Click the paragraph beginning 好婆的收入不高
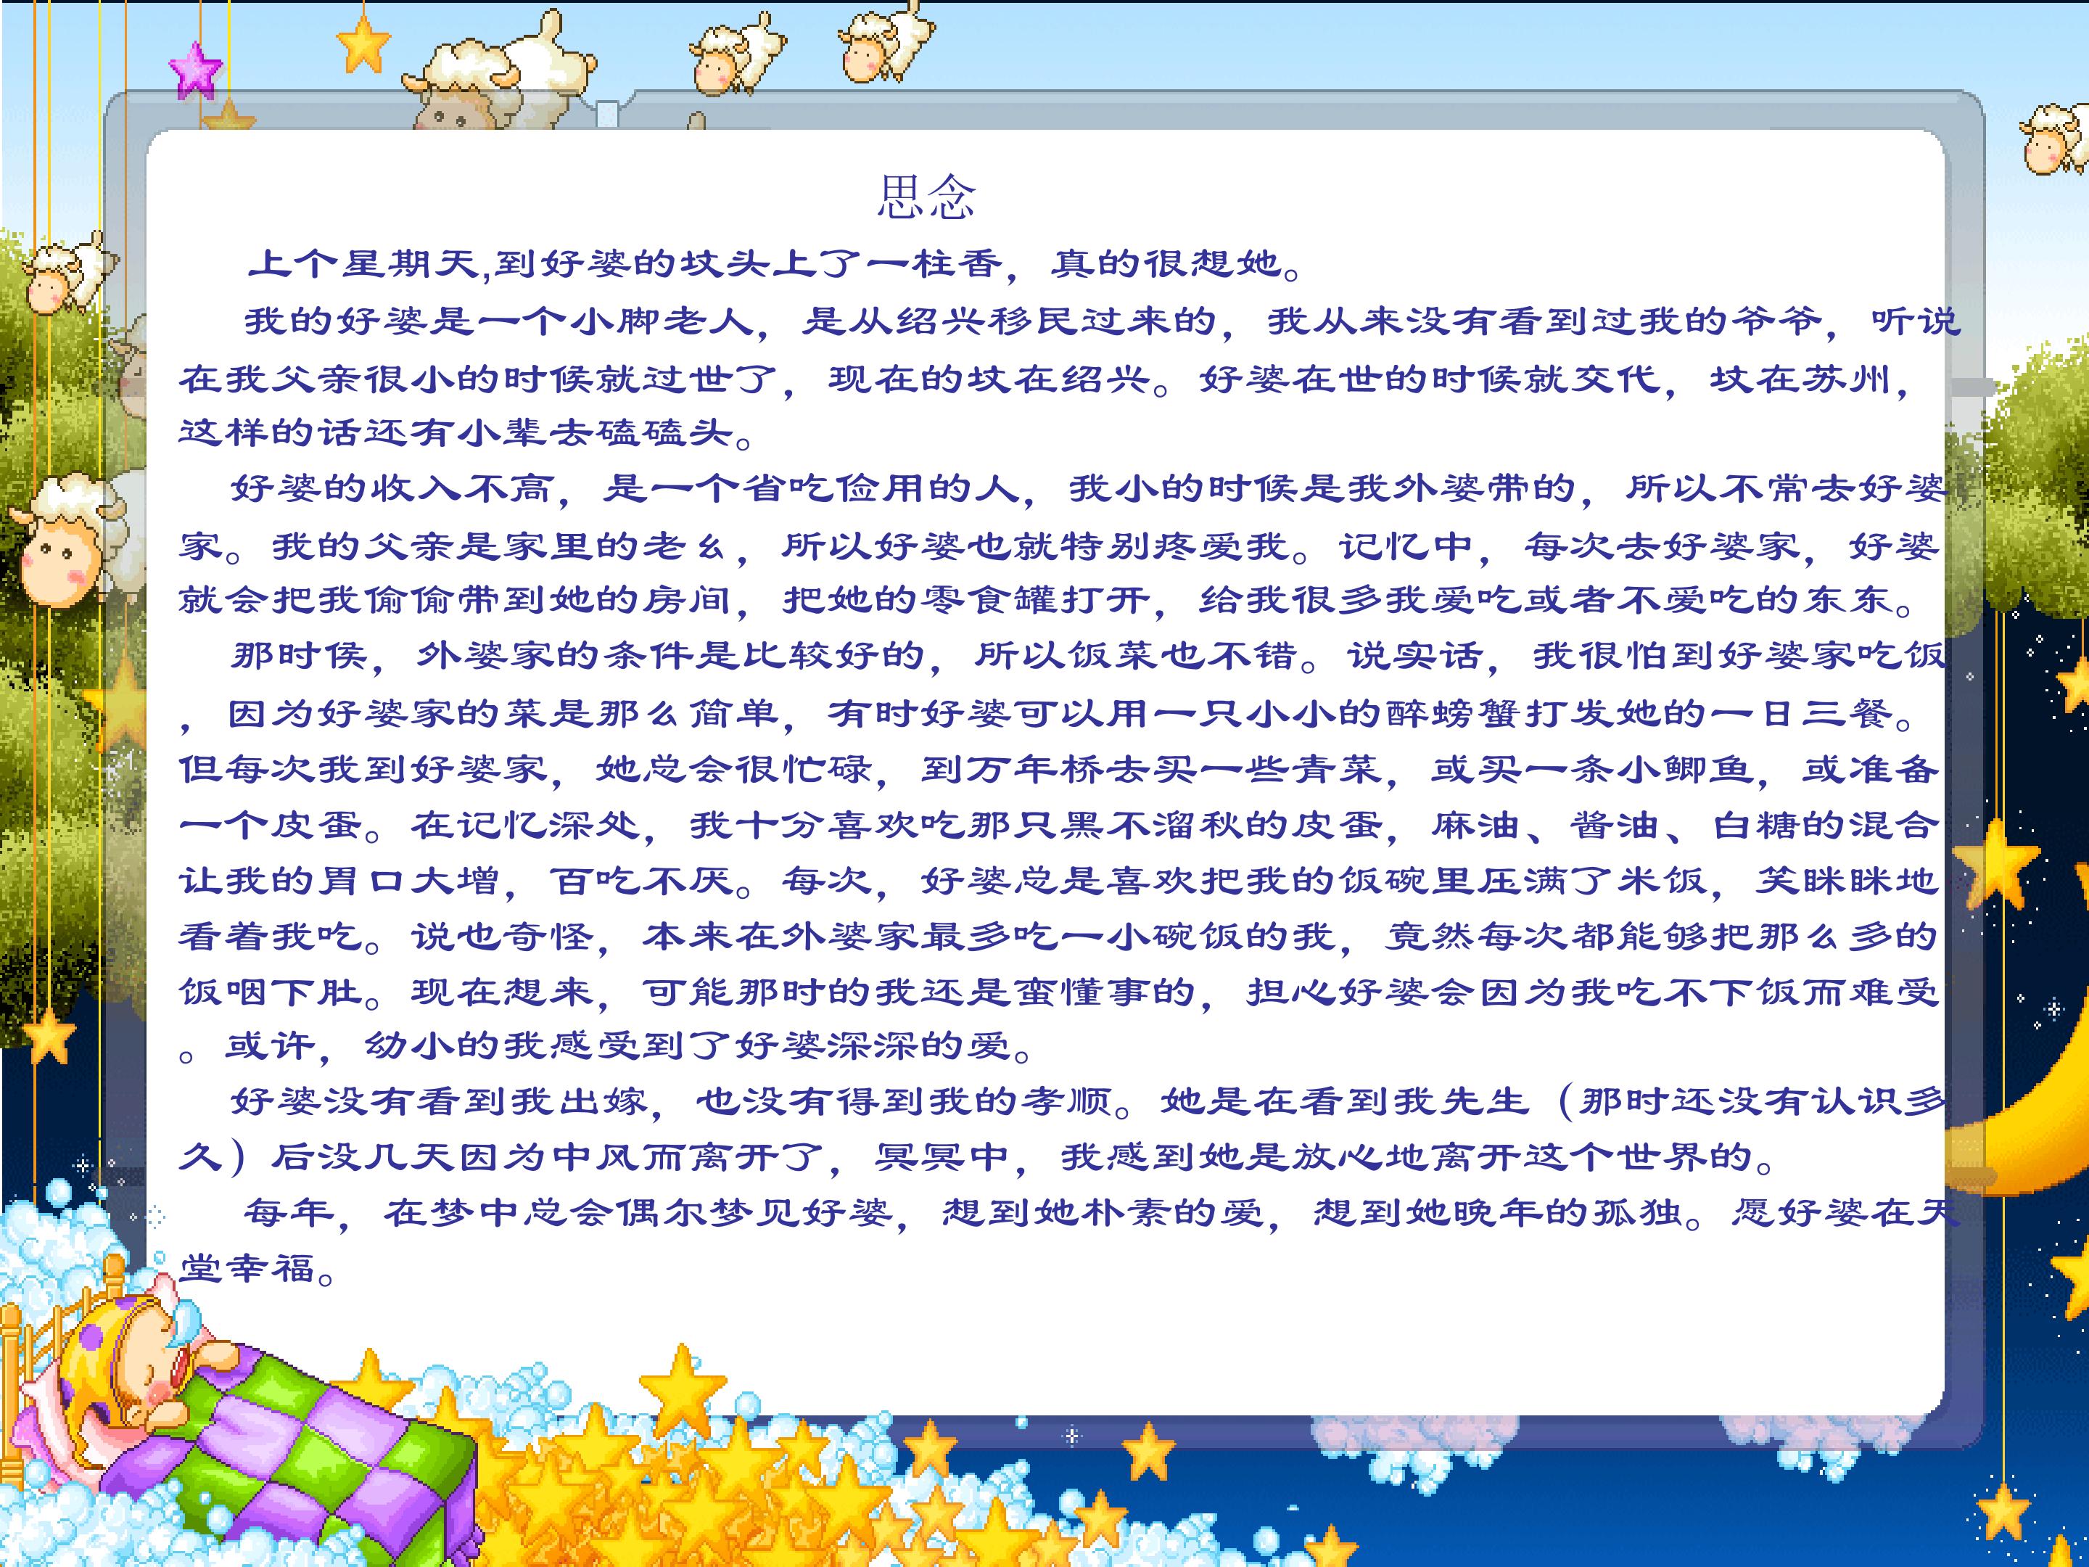 1061,544
